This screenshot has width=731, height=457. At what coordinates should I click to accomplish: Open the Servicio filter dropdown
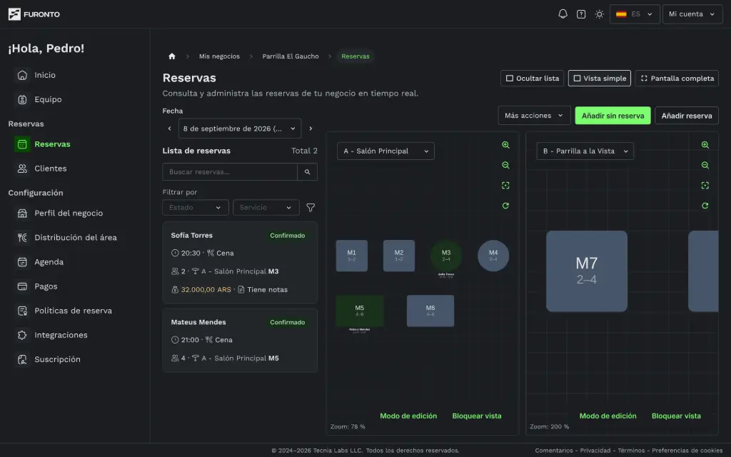[266, 208]
